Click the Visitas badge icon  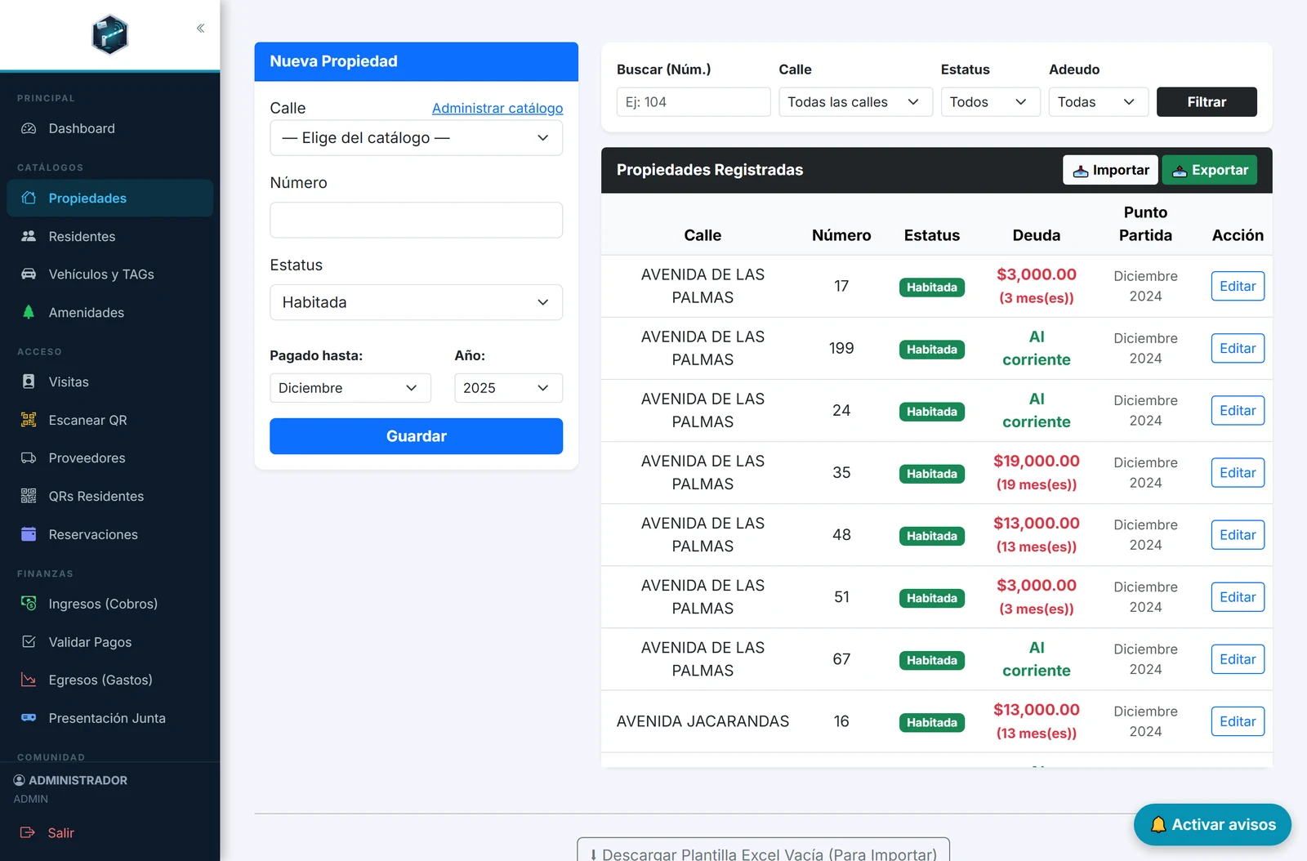tap(29, 381)
